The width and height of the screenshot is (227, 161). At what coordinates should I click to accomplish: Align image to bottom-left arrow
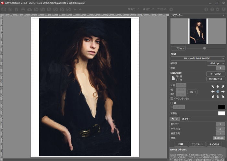[x=213, y=97]
